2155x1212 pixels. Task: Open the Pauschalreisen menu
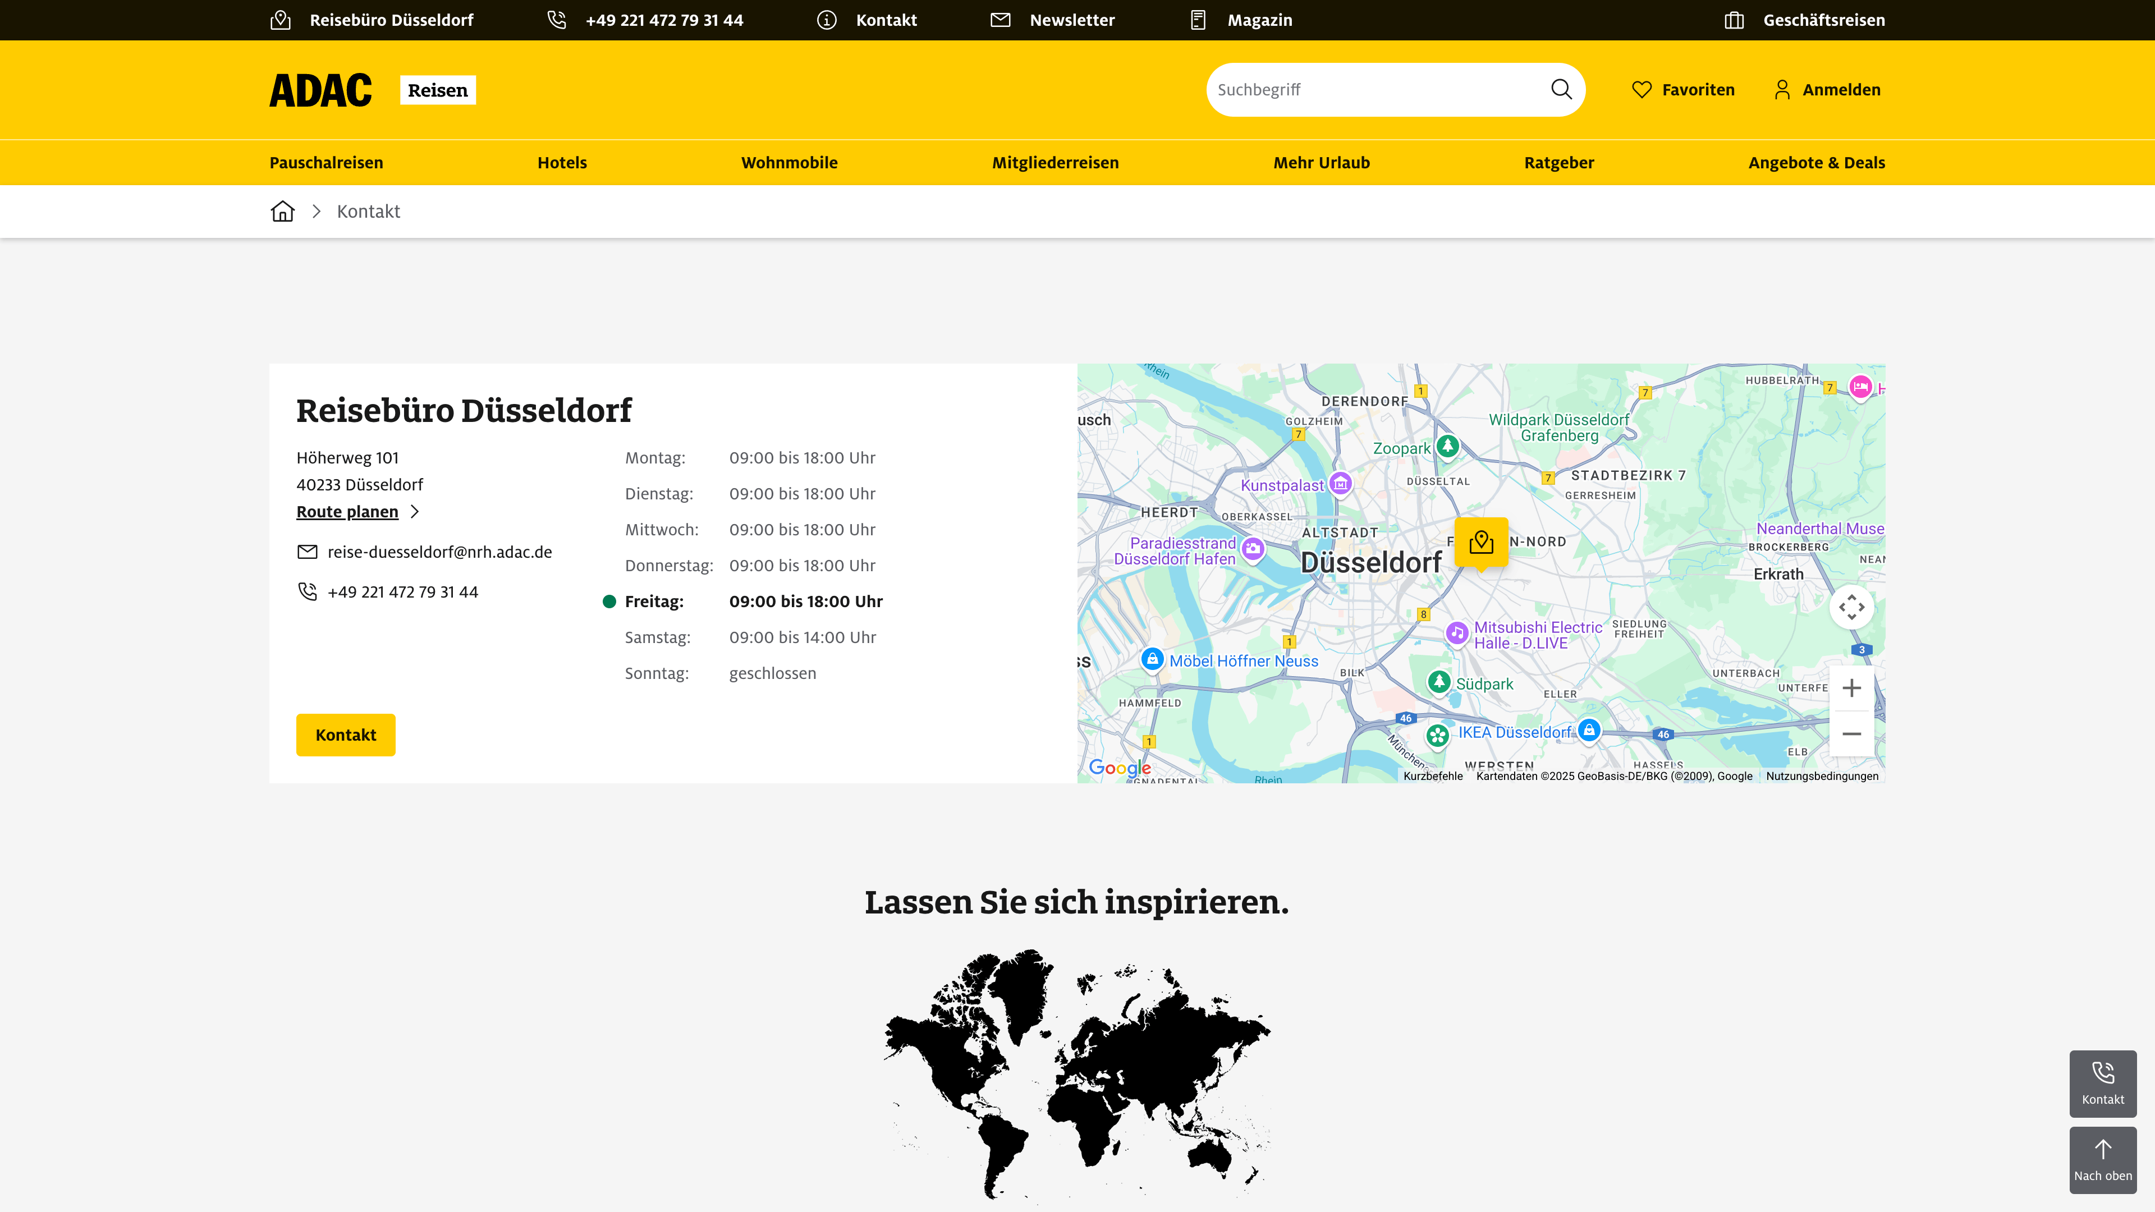click(326, 162)
